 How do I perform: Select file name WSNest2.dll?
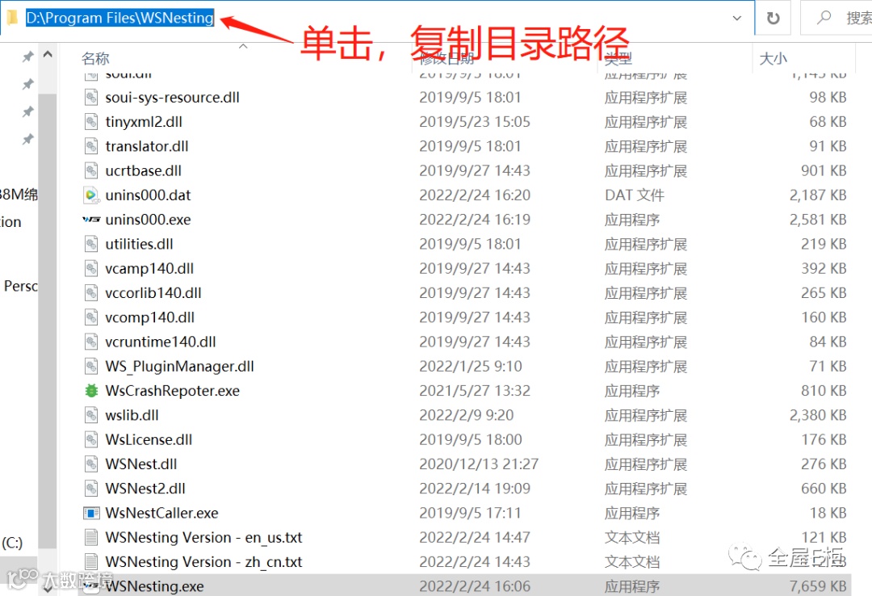click(145, 489)
